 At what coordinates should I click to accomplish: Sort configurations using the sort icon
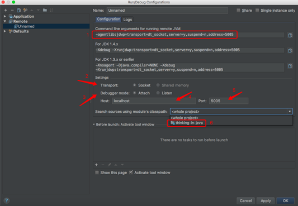(x=51, y=10)
